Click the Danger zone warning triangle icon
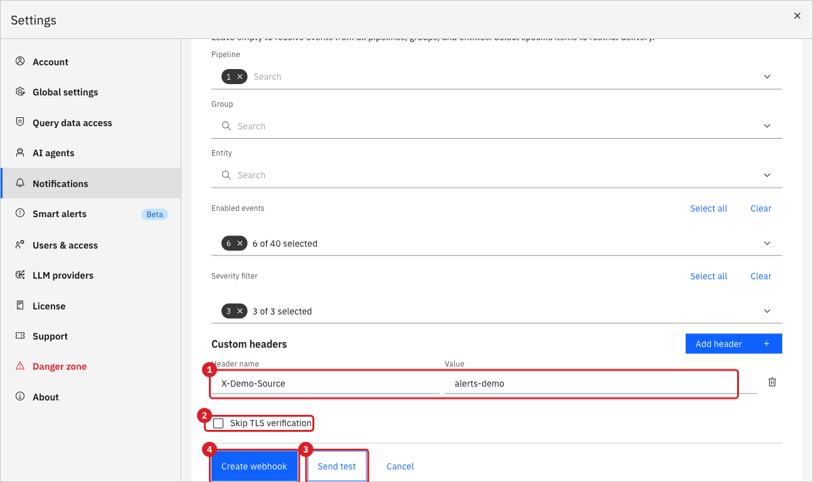813x482 pixels. [x=20, y=366]
